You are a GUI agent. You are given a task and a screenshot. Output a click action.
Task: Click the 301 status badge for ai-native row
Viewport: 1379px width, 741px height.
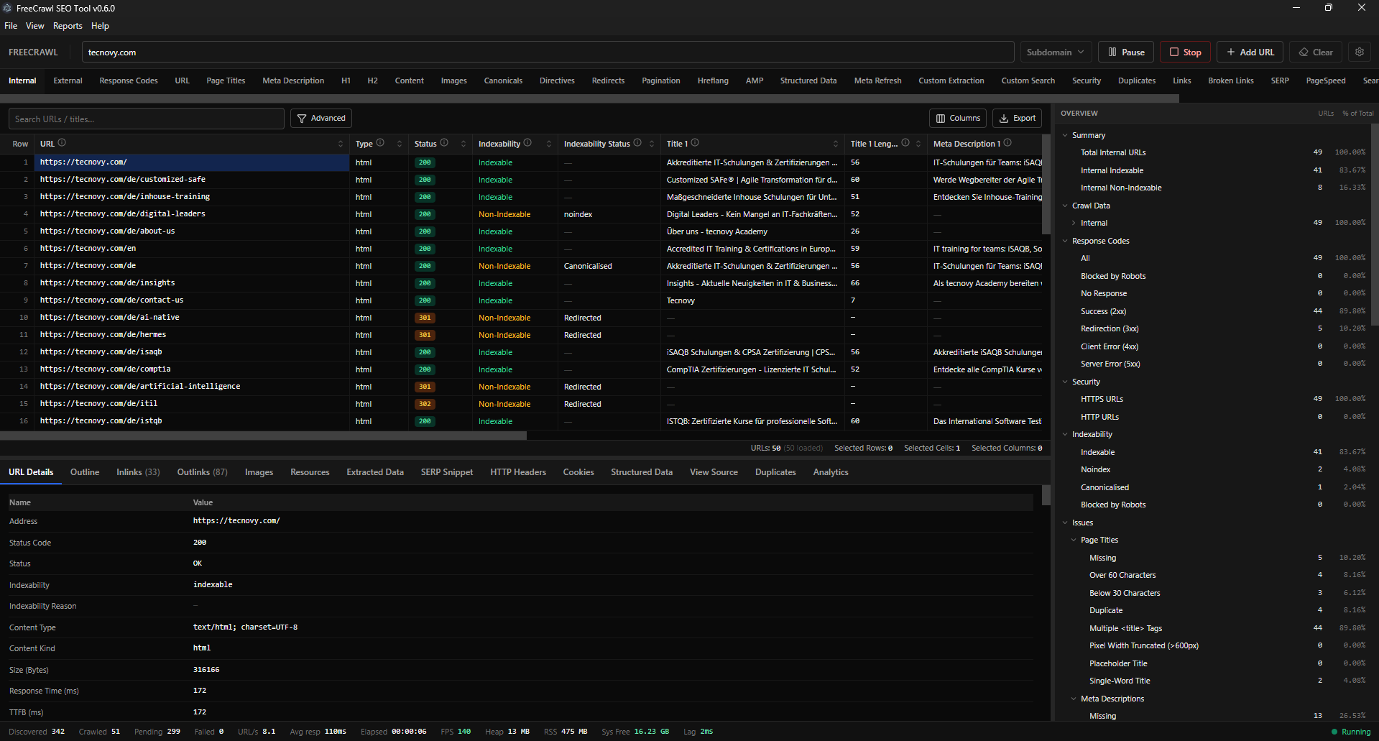pyautogui.click(x=425, y=318)
